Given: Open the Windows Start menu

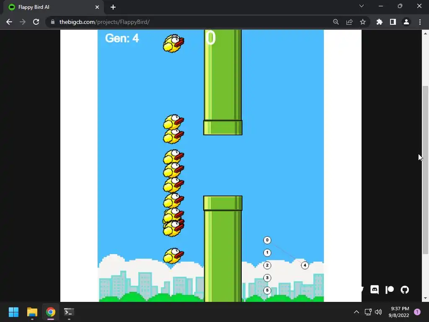Looking at the screenshot, I should pyautogui.click(x=13, y=312).
